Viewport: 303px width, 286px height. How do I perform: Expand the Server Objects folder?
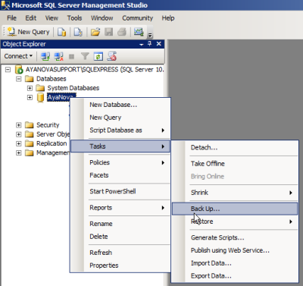tap(19, 134)
